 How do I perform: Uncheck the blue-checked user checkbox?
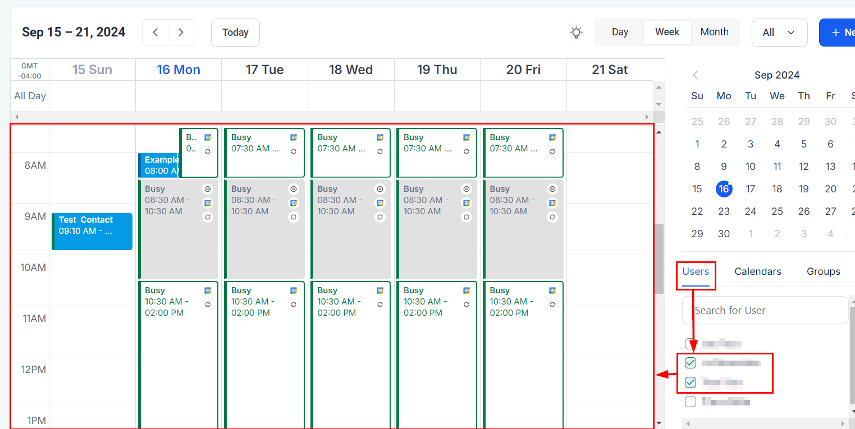tap(691, 382)
